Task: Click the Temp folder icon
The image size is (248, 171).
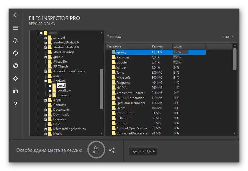Action: [114, 72]
